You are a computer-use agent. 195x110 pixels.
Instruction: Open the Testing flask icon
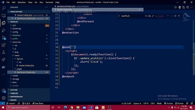pyautogui.click(x=4, y=52)
